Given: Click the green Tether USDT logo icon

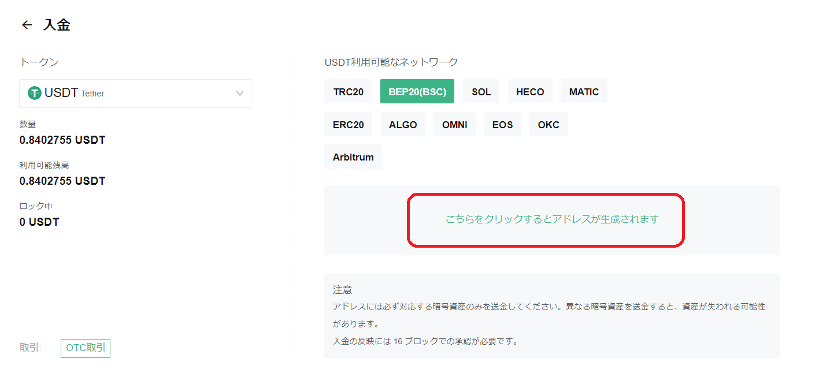Looking at the screenshot, I should pyautogui.click(x=35, y=93).
